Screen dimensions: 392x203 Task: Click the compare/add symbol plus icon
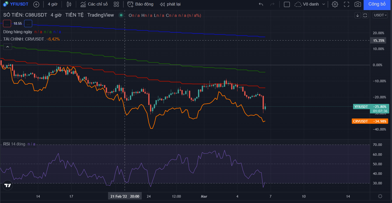(x=36, y=4)
